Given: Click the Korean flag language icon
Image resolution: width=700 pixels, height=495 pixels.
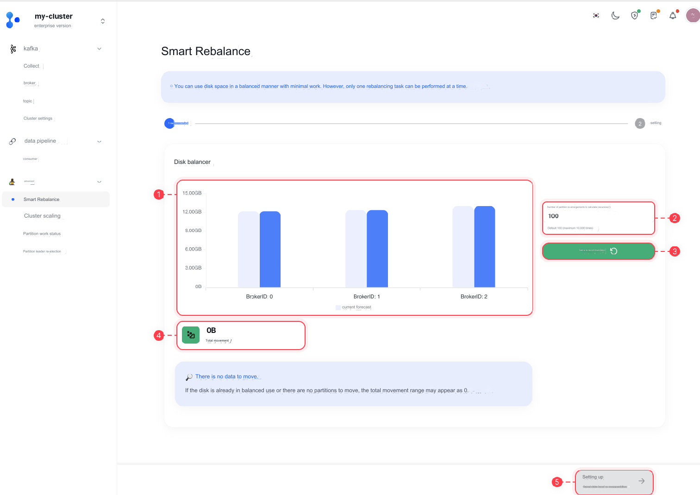Looking at the screenshot, I should click(x=596, y=16).
